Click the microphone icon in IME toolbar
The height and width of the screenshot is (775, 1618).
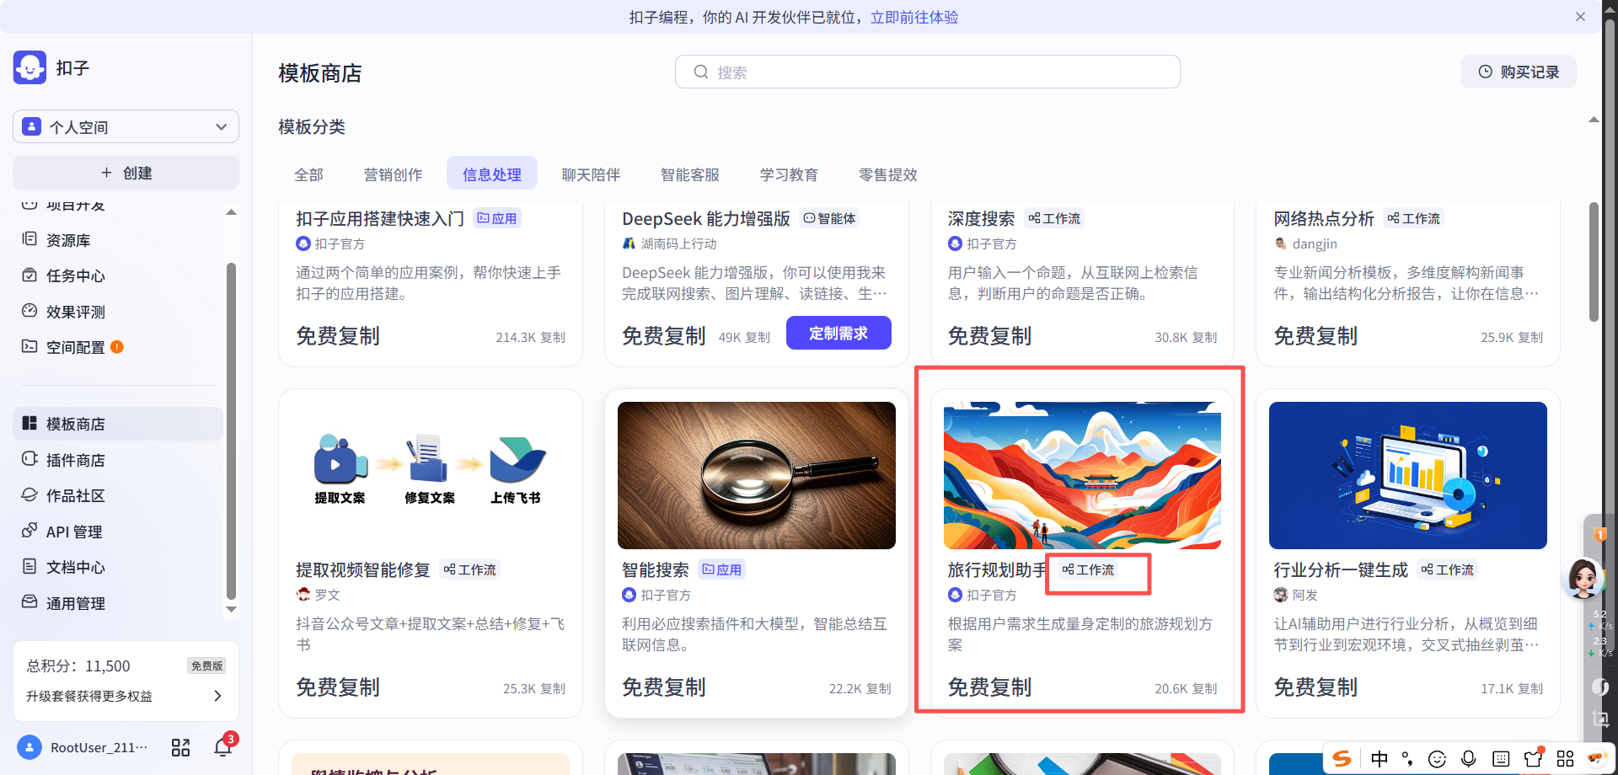point(1468,758)
